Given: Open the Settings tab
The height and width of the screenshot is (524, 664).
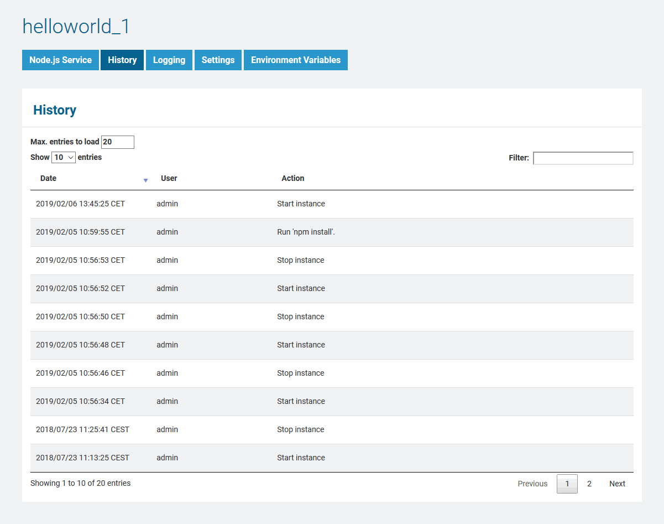Looking at the screenshot, I should click(218, 60).
